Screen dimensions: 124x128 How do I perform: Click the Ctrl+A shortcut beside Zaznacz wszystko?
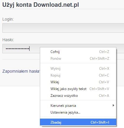pos(104,96)
